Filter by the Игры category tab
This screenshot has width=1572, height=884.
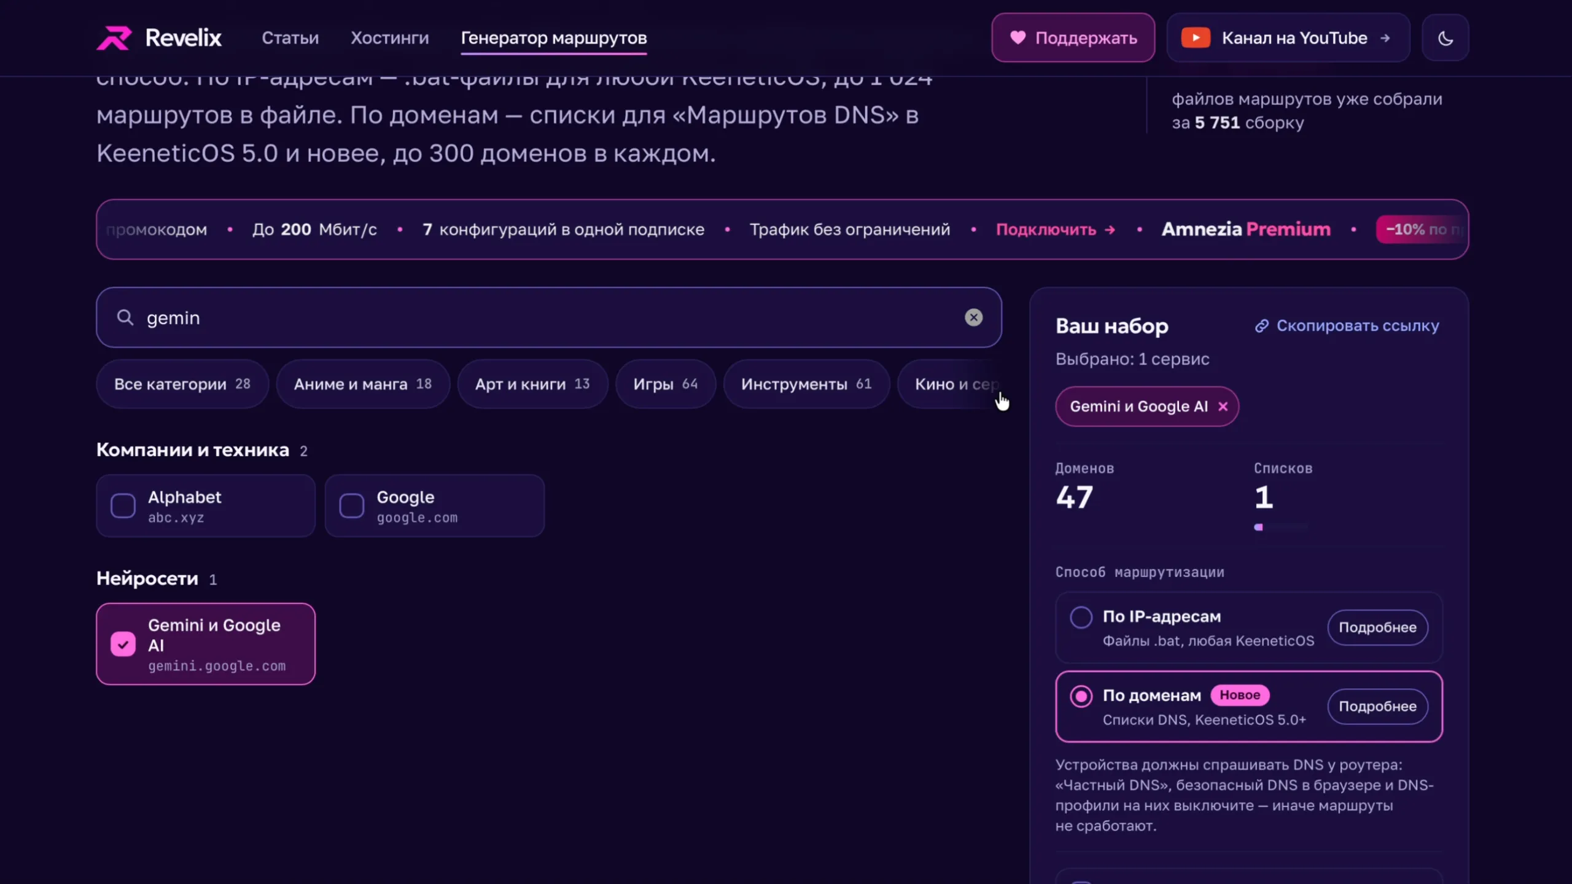click(666, 384)
